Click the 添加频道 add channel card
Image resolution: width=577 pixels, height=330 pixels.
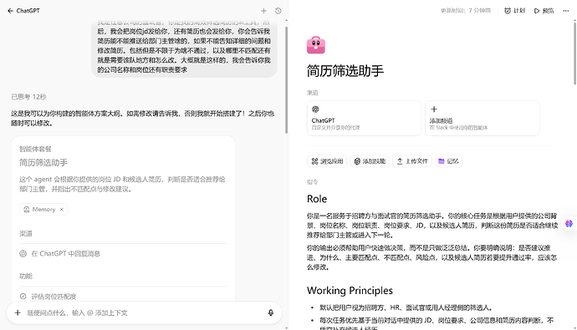pyautogui.click(x=482, y=119)
